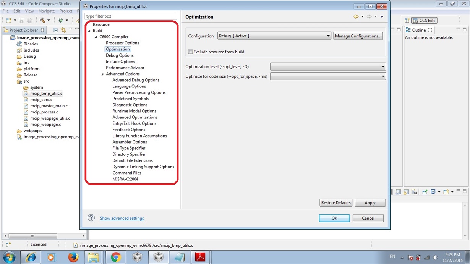
Task: Toggle Link with Editor in Project Explorer
Action: click(63, 30)
